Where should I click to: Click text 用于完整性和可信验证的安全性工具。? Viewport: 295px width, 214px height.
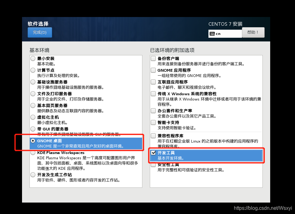coord(191,170)
